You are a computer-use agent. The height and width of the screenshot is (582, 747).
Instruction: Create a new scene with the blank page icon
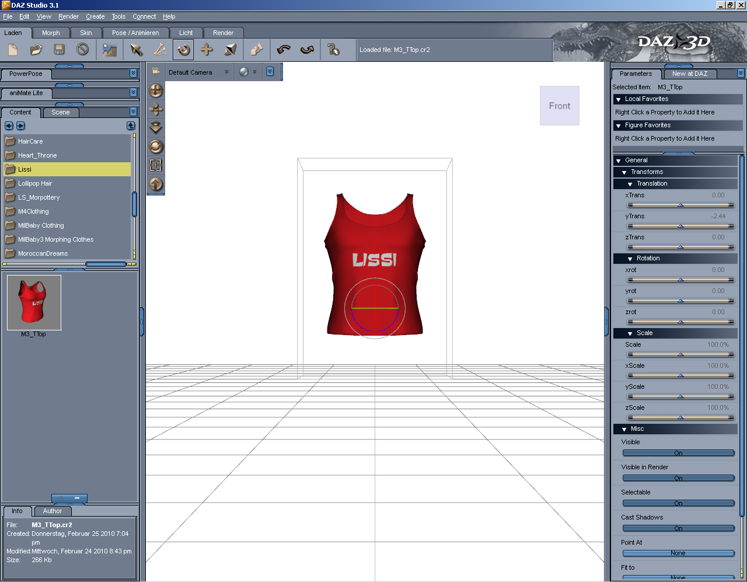coord(13,50)
